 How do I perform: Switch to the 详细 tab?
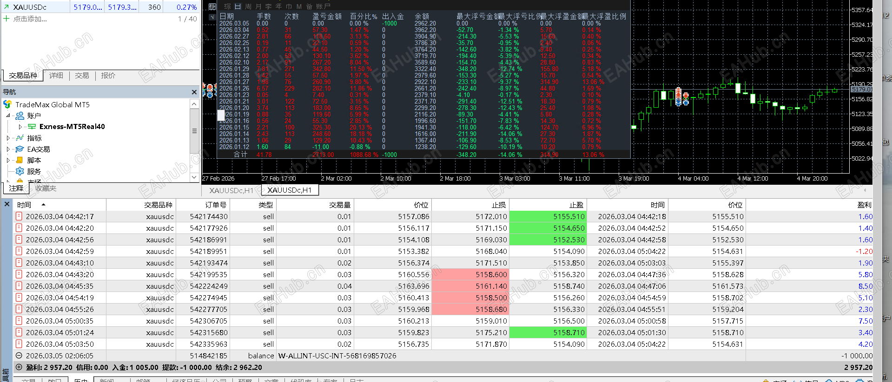click(x=56, y=76)
